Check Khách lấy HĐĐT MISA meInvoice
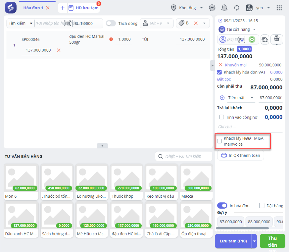The image size is (289, 252). coord(219,141)
